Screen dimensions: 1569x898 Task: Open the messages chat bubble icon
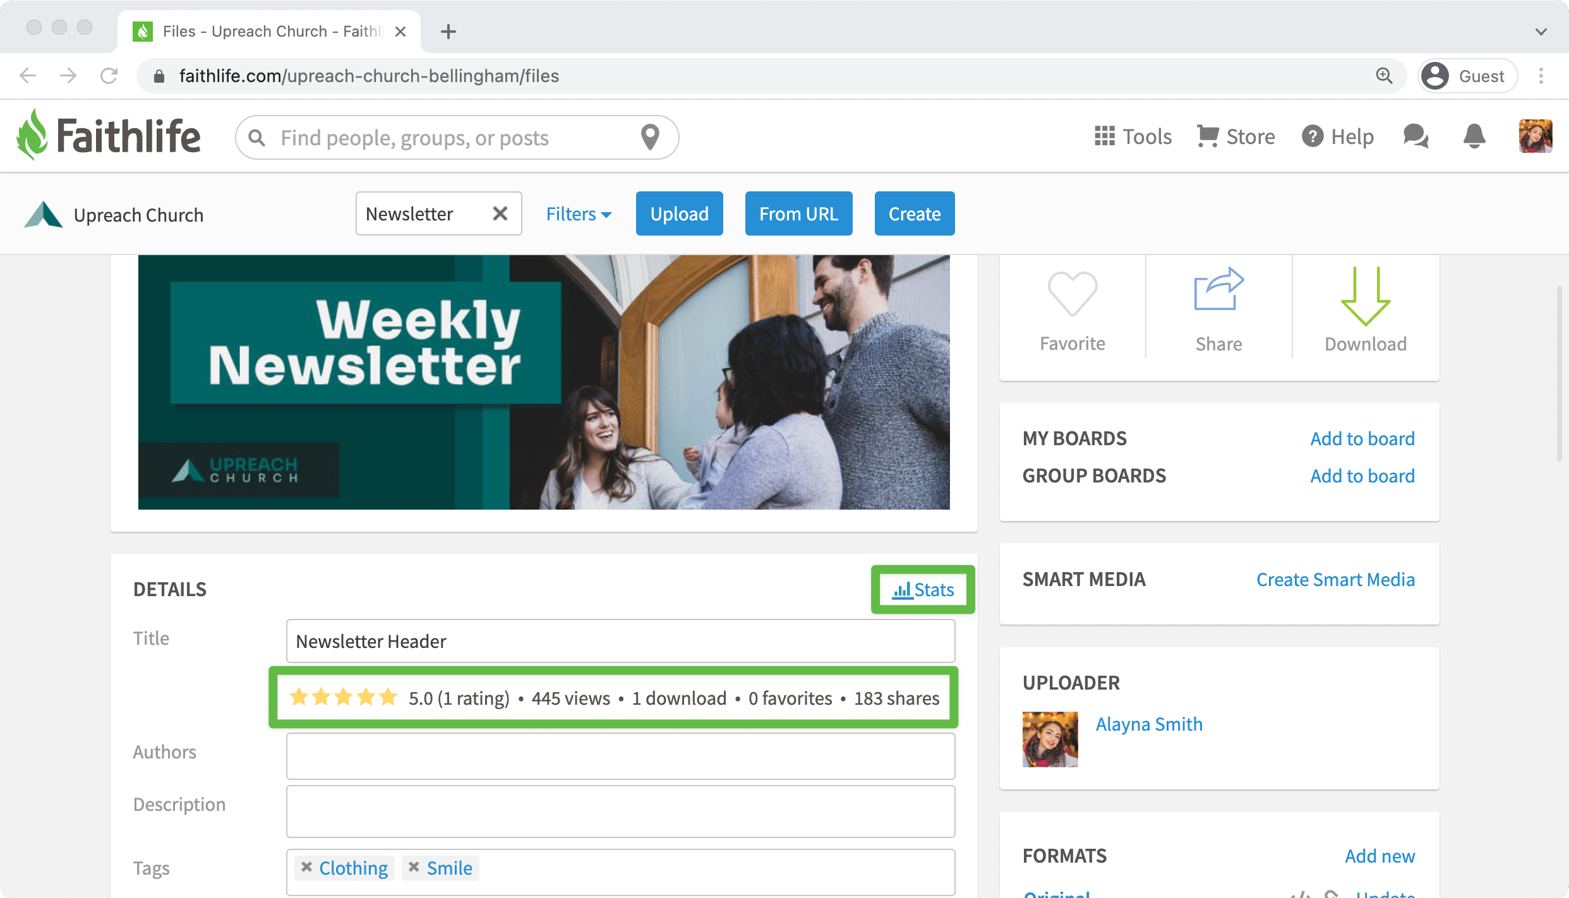click(x=1416, y=136)
